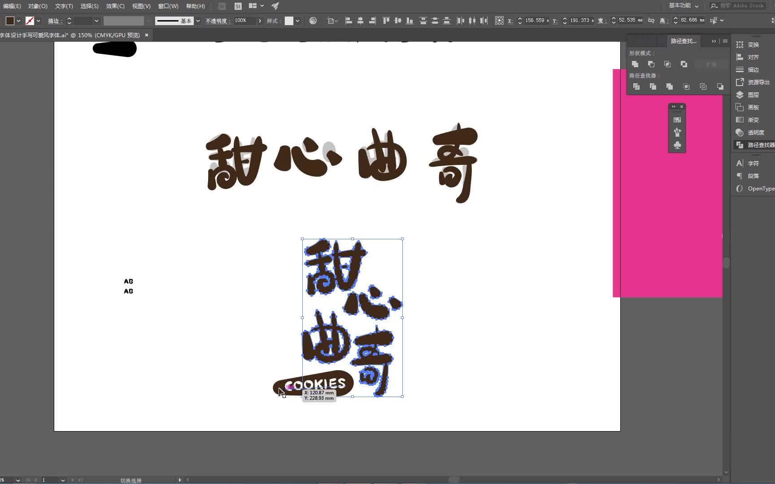This screenshot has width=775, height=484.
Task: Open the 效果(C) menu
Action: pos(115,6)
